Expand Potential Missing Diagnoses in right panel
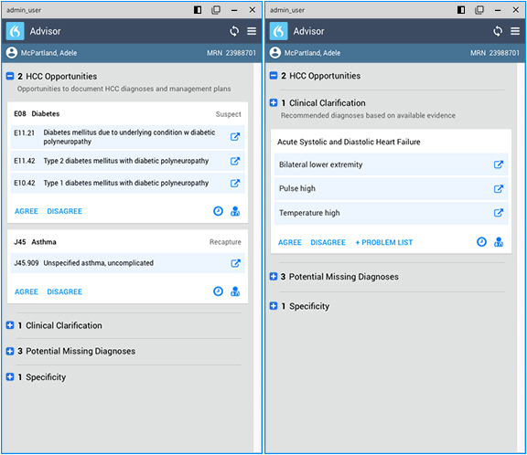The width and height of the screenshot is (527, 455). [x=274, y=277]
